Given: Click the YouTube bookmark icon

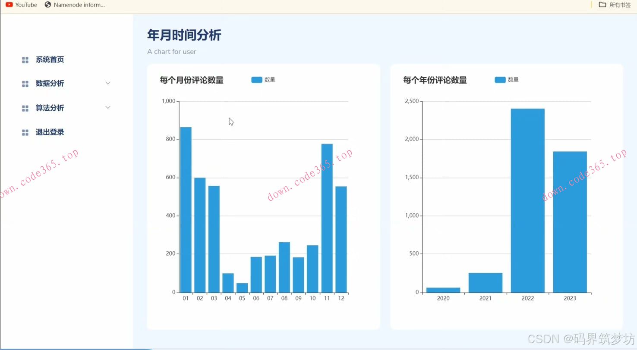Looking at the screenshot, I should click(x=9, y=5).
